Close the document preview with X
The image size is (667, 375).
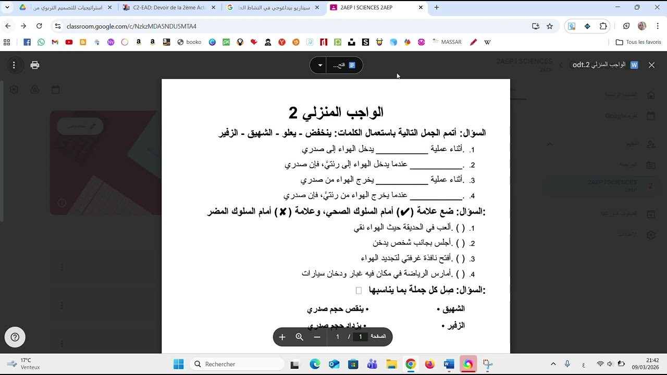click(x=651, y=65)
